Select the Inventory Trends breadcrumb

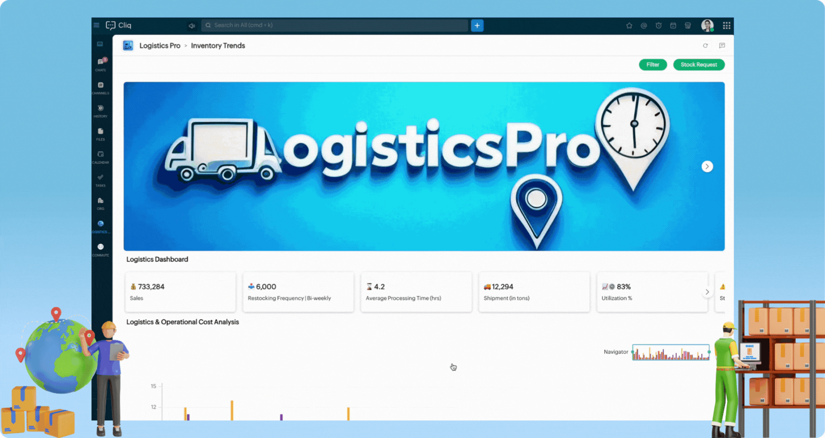coord(218,45)
